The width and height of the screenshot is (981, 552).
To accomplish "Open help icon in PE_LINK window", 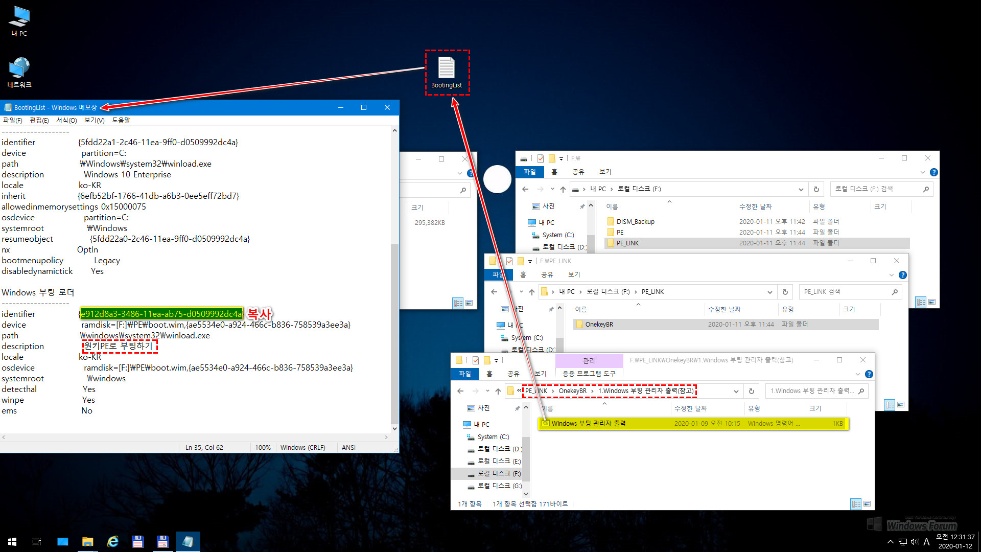I will point(903,275).
